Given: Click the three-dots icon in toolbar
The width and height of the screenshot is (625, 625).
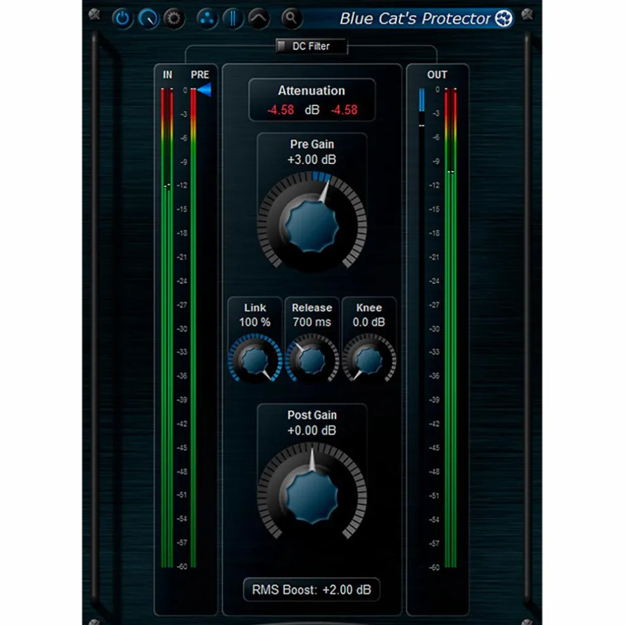Looking at the screenshot, I should (x=207, y=18).
